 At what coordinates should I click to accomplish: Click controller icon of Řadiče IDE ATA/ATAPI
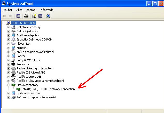tap(13, 72)
